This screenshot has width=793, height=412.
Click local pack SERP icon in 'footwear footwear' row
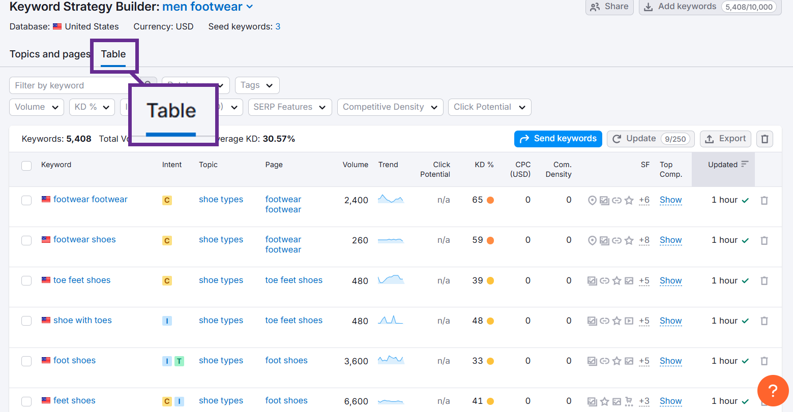[x=592, y=200]
